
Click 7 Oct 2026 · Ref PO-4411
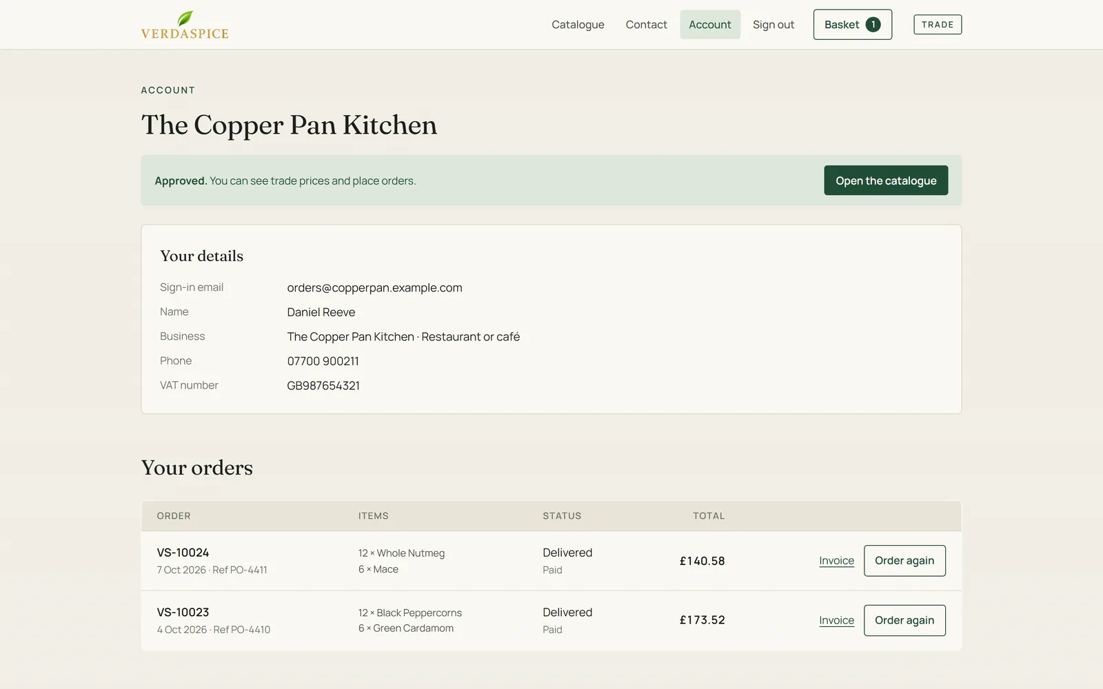212,570
